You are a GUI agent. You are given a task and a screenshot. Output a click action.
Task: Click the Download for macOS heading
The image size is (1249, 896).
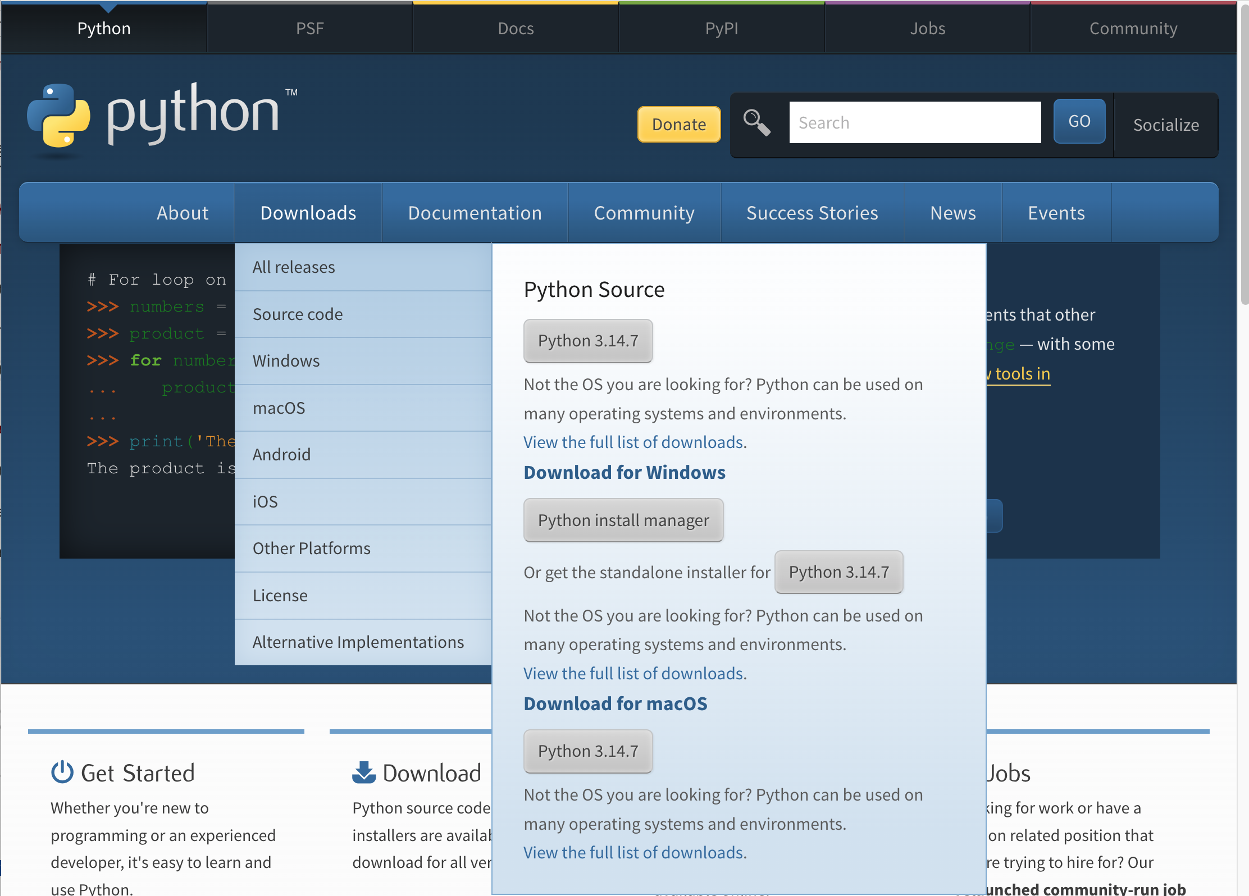616,704
